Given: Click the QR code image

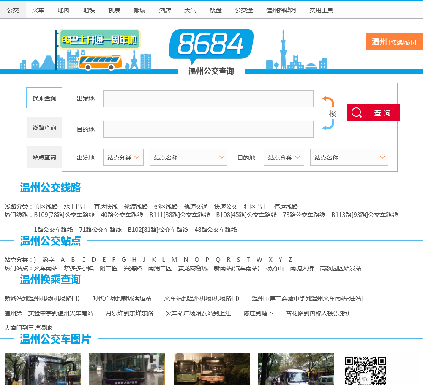Looking at the screenshot, I should (x=365, y=371).
